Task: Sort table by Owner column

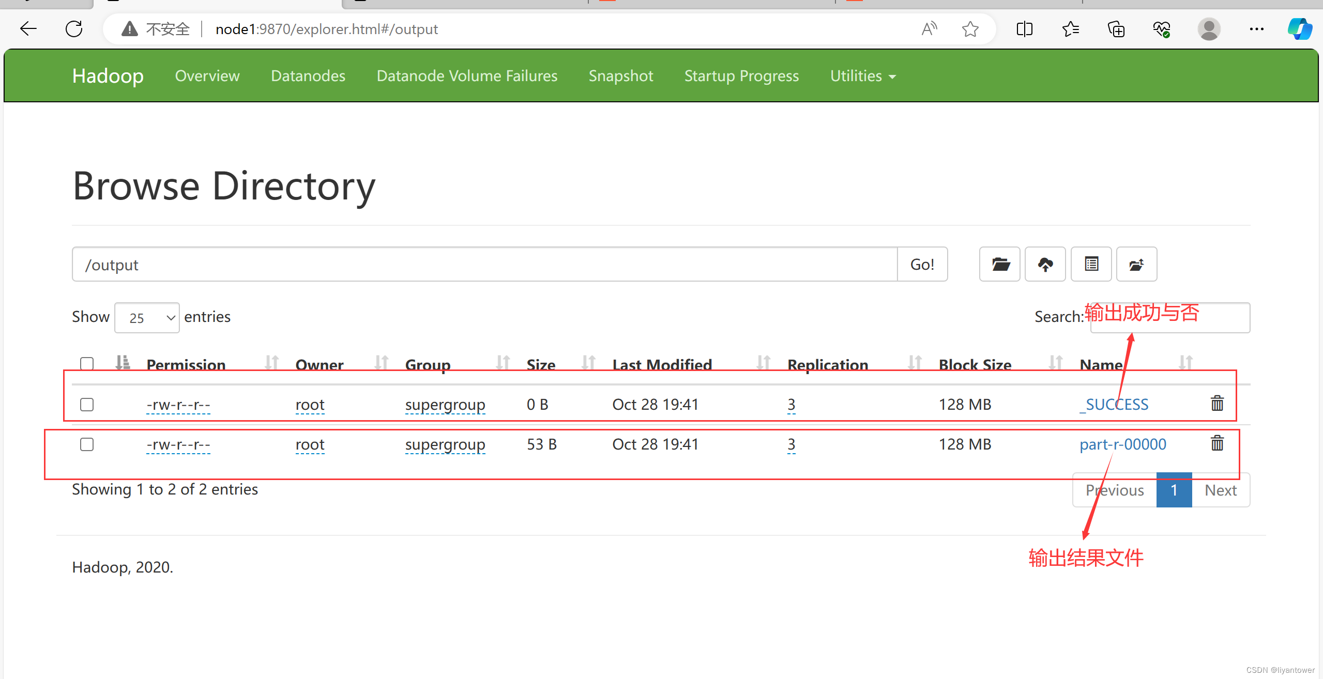Action: (382, 363)
